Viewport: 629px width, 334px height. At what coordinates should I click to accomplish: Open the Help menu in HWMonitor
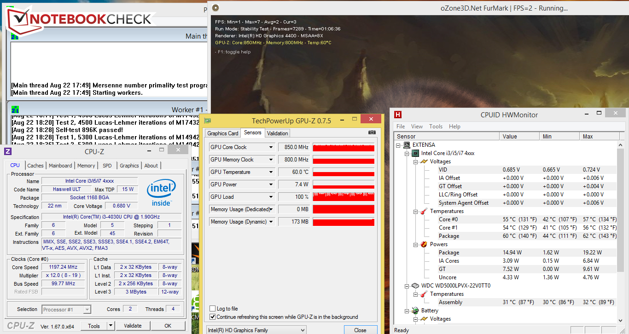coord(454,127)
